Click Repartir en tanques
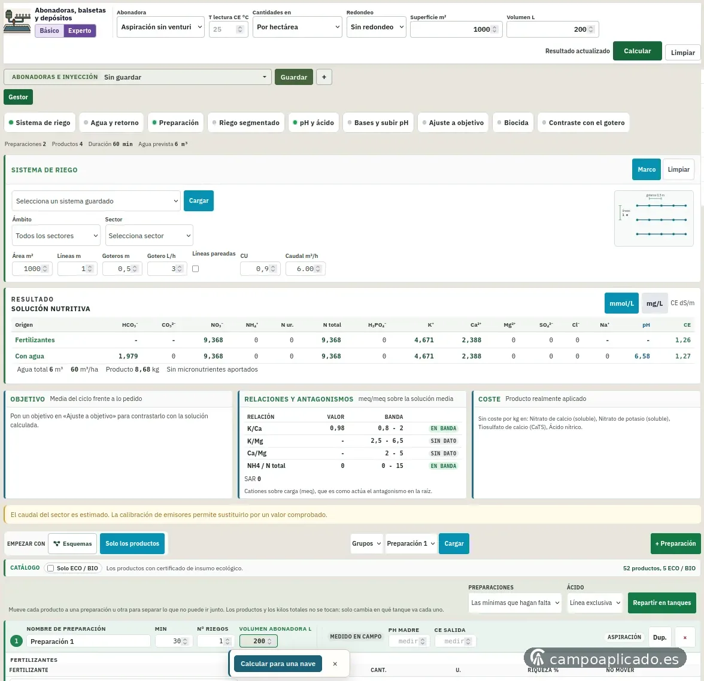The height and width of the screenshot is (681, 704). 662,603
